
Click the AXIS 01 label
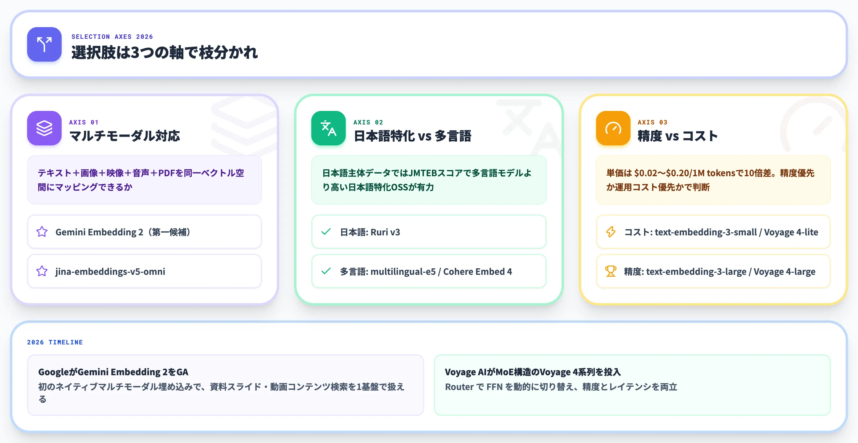pos(84,122)
